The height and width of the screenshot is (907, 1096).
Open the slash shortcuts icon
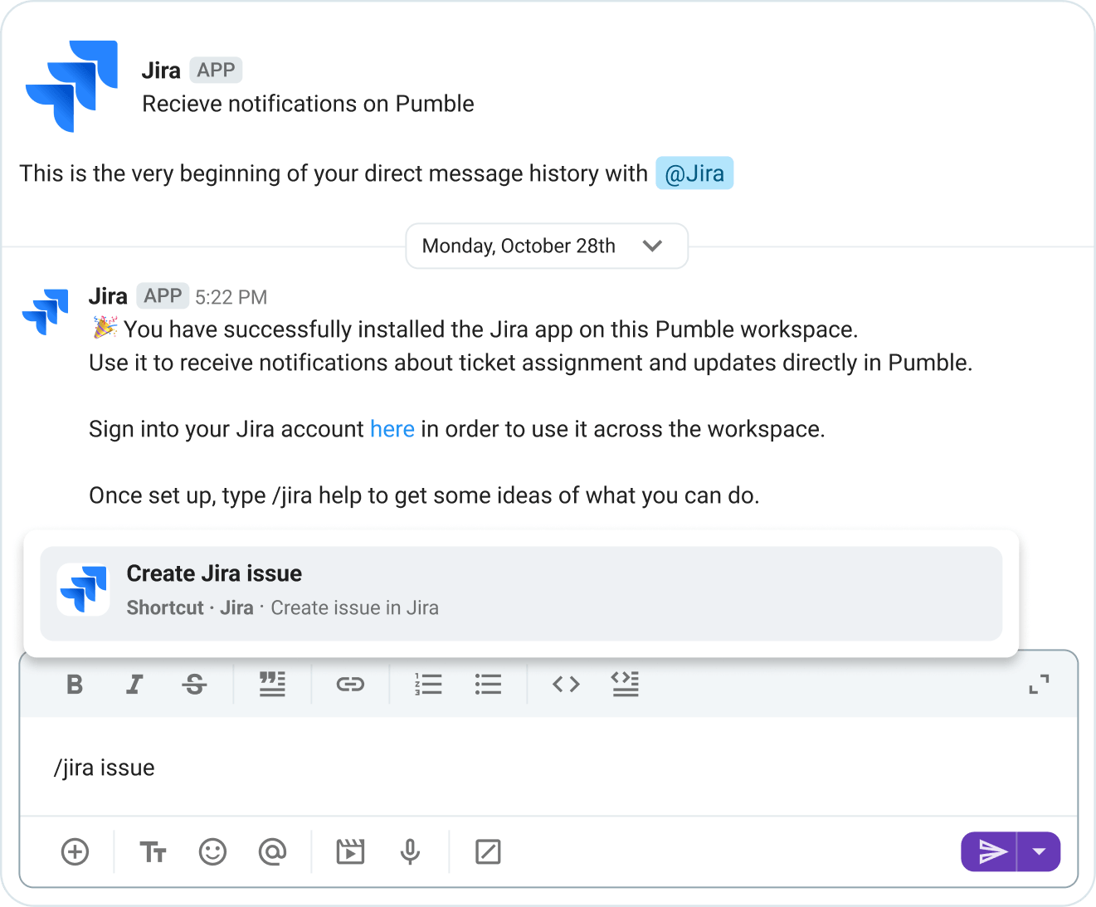coord(488,852)
